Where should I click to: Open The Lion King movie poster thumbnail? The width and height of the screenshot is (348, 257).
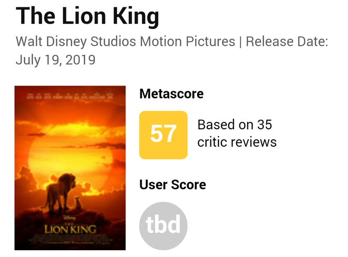(70, 167)
